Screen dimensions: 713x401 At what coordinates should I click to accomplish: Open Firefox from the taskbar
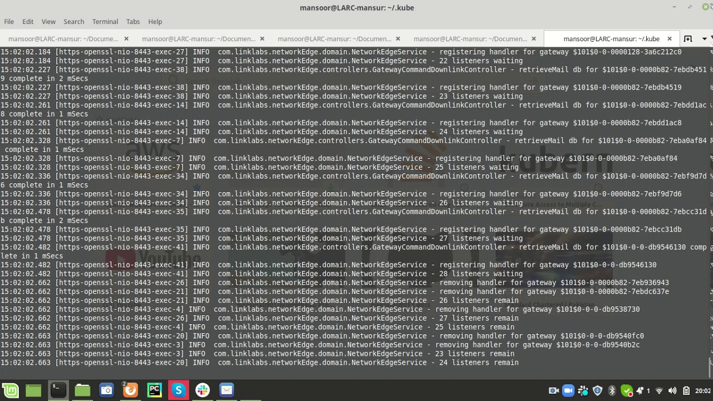[x=130, y=390]
